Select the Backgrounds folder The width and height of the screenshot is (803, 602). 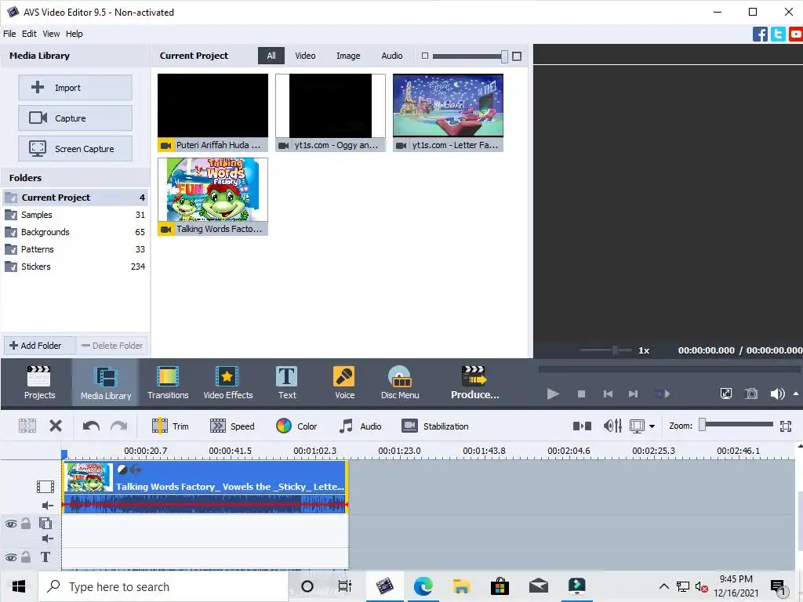(75, 232)
